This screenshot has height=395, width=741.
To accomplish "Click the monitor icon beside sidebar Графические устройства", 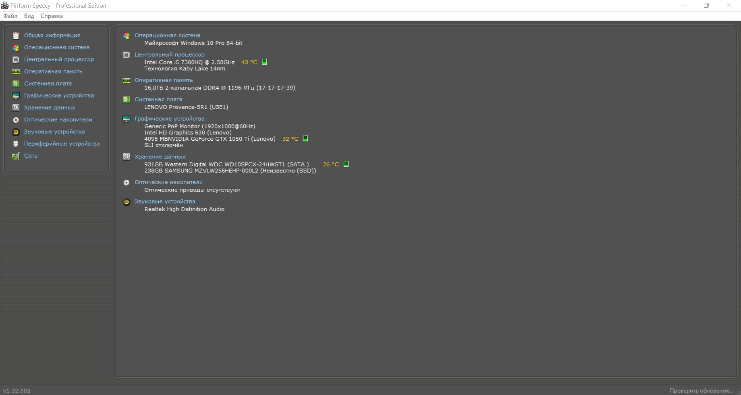I will pyautogui.click(x=16, y=96).
